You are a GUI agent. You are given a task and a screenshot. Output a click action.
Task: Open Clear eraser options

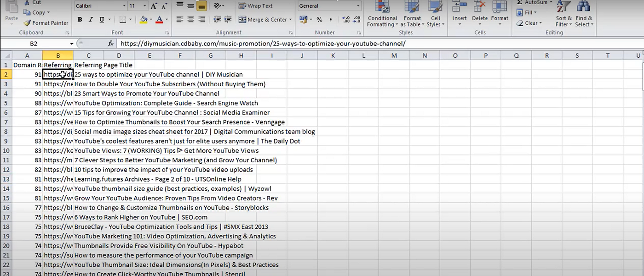tap(529, 23)
